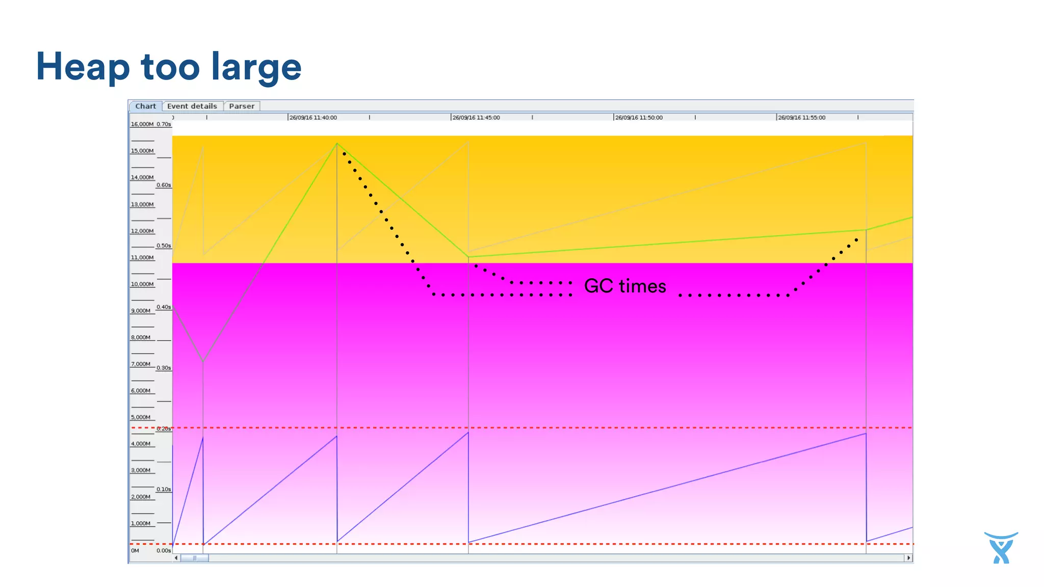Click the 11:45:00 timeline marker
The width and height of the screenshot is (1044, 587).
point(476,118)
